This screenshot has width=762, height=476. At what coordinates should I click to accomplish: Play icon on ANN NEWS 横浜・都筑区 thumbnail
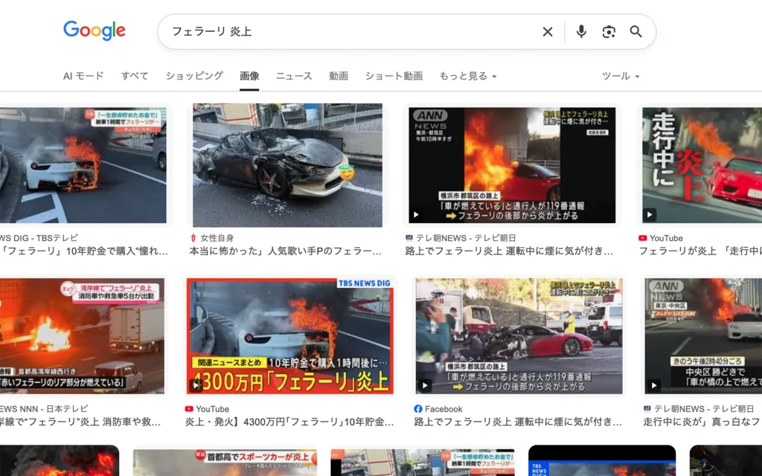[x=416, y=214]
